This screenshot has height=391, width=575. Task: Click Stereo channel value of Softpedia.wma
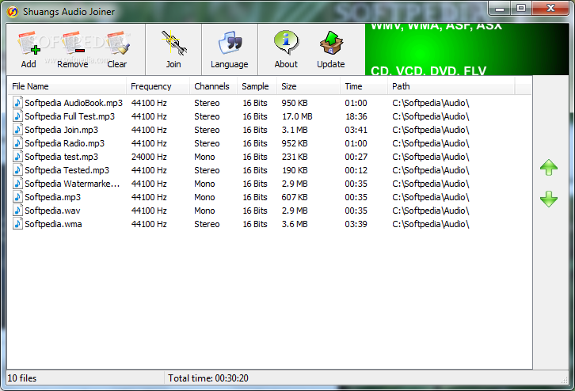click(207, 224)
